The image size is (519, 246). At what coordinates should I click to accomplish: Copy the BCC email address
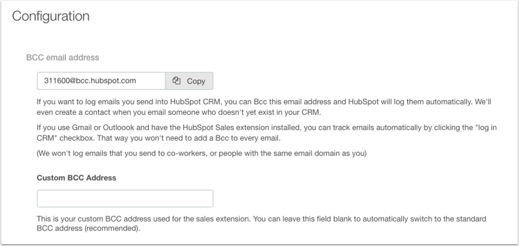[x=189, y=81]
